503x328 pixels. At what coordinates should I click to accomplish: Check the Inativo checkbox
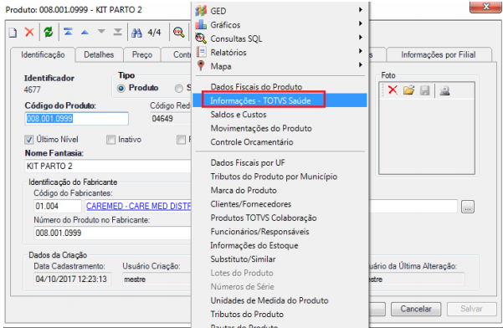click(x=111, y=140)
